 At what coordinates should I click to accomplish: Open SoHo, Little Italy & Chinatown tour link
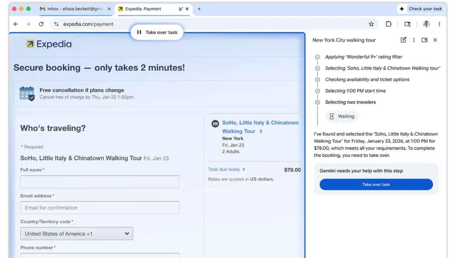(260, 127)
